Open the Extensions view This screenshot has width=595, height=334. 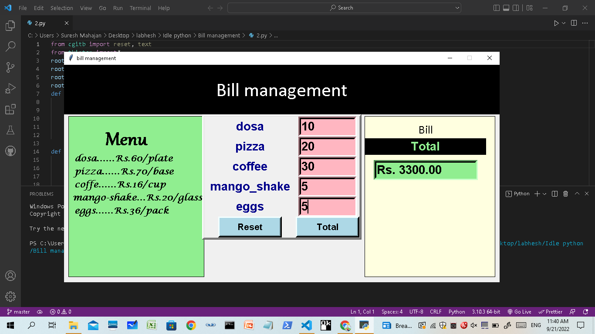pyautogui.click(x=10, y=109)
